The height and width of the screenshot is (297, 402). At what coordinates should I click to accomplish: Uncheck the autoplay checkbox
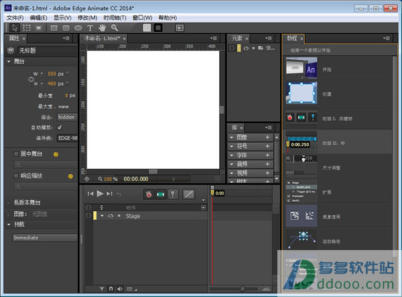click(x=60, y=127)
